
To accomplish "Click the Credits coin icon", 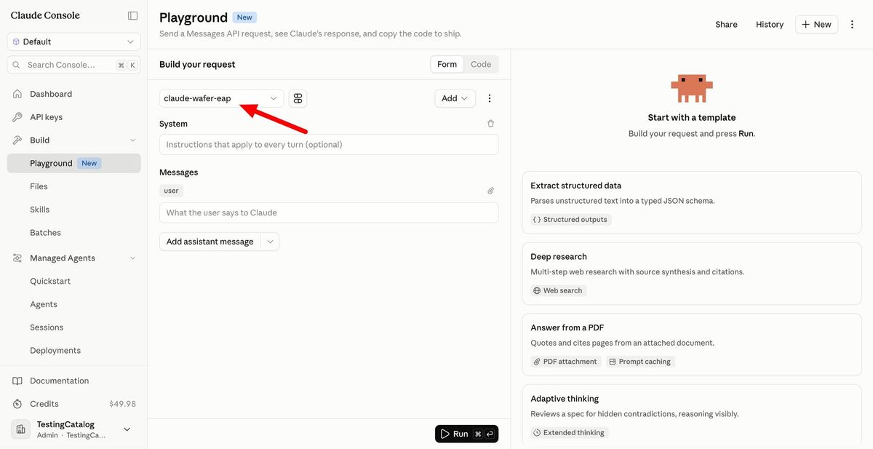I will coord(17,404).
